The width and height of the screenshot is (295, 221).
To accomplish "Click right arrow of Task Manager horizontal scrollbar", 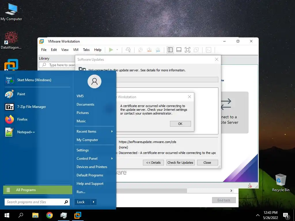I will (x=231, y=190).
